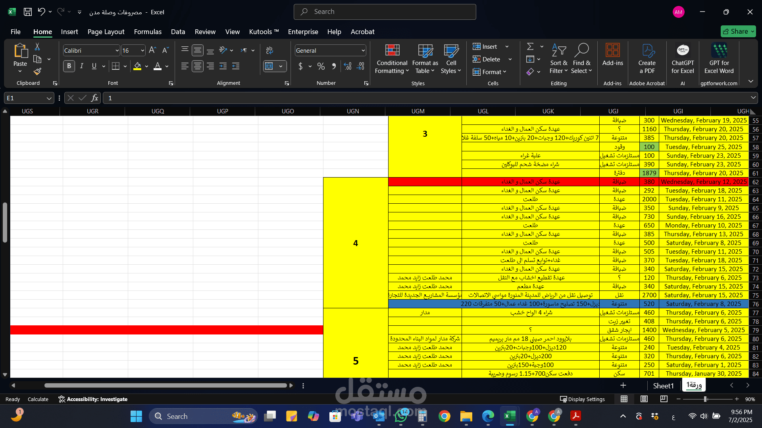Decrease font size with the smaller A icon
The image size is (762, 428).
pyautogui.click(x=165, y=50)
